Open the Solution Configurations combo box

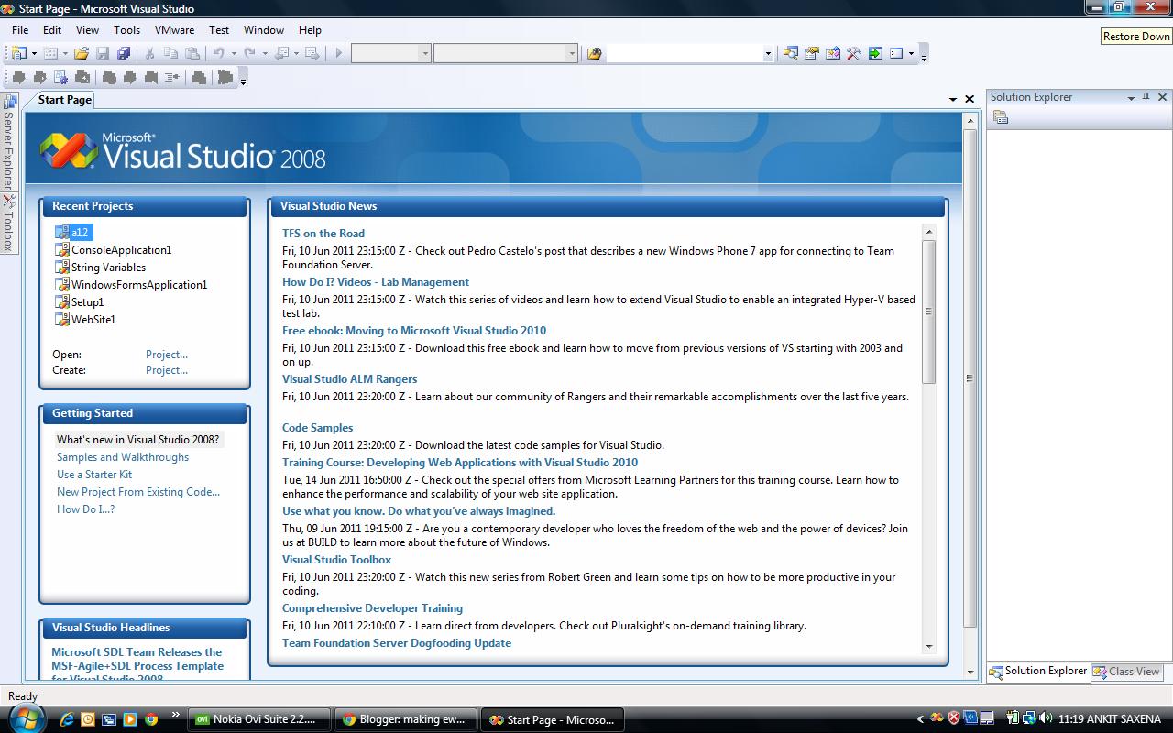pyautogui.click(x=391, y=54)
